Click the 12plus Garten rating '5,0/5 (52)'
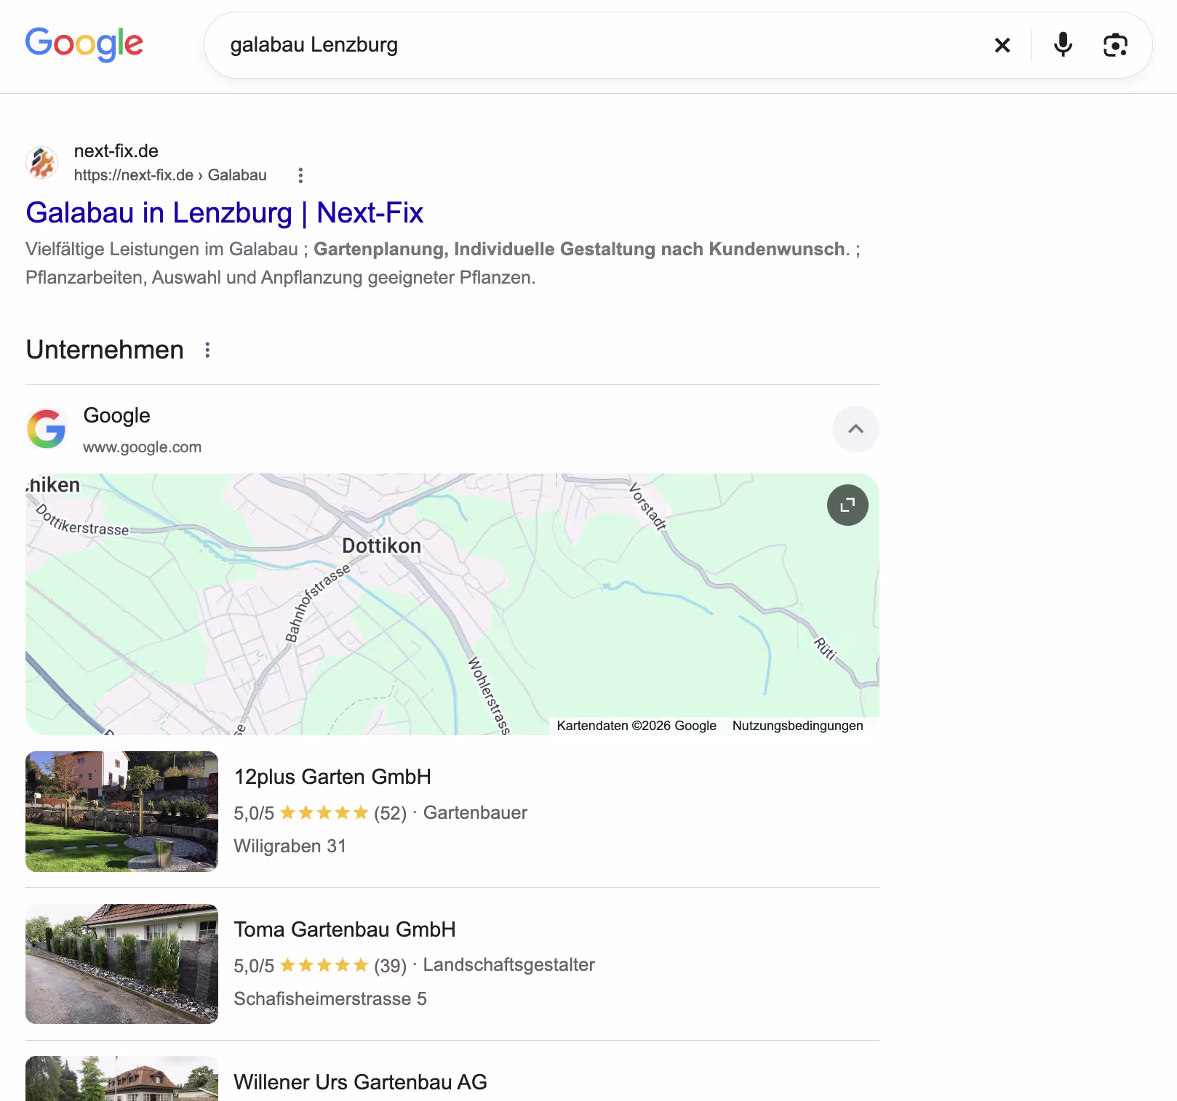Viewport: 1177px width, 1101px height. pos(320,813)
